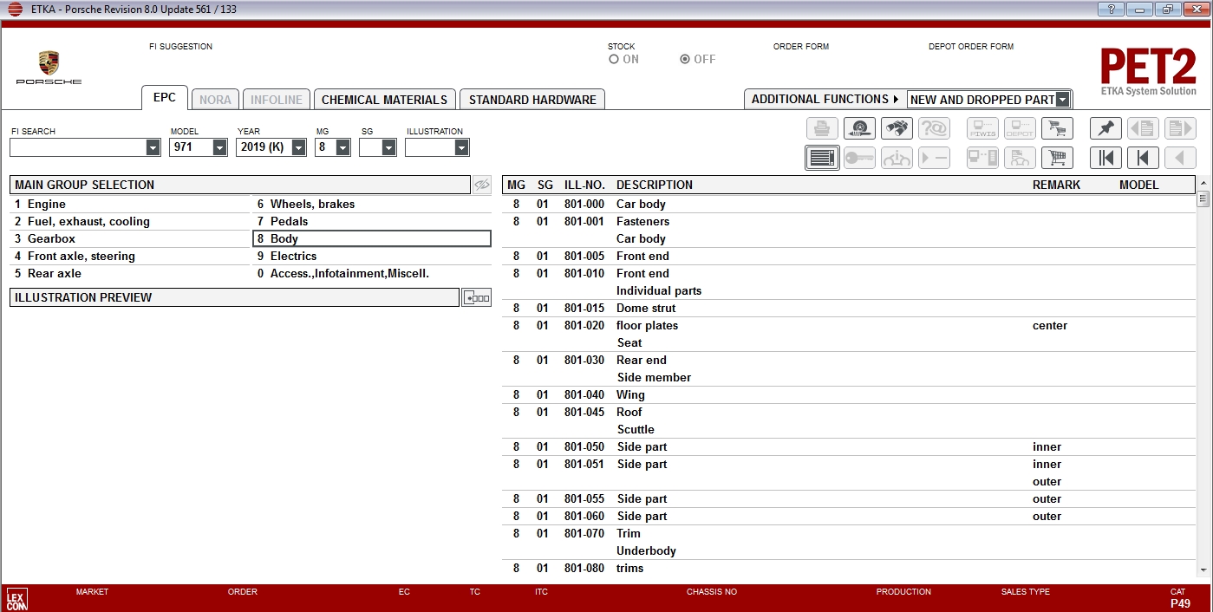Screen dimensions: 1213x612
Task: Click the pushpin icon
Action: pos(1105,128)
